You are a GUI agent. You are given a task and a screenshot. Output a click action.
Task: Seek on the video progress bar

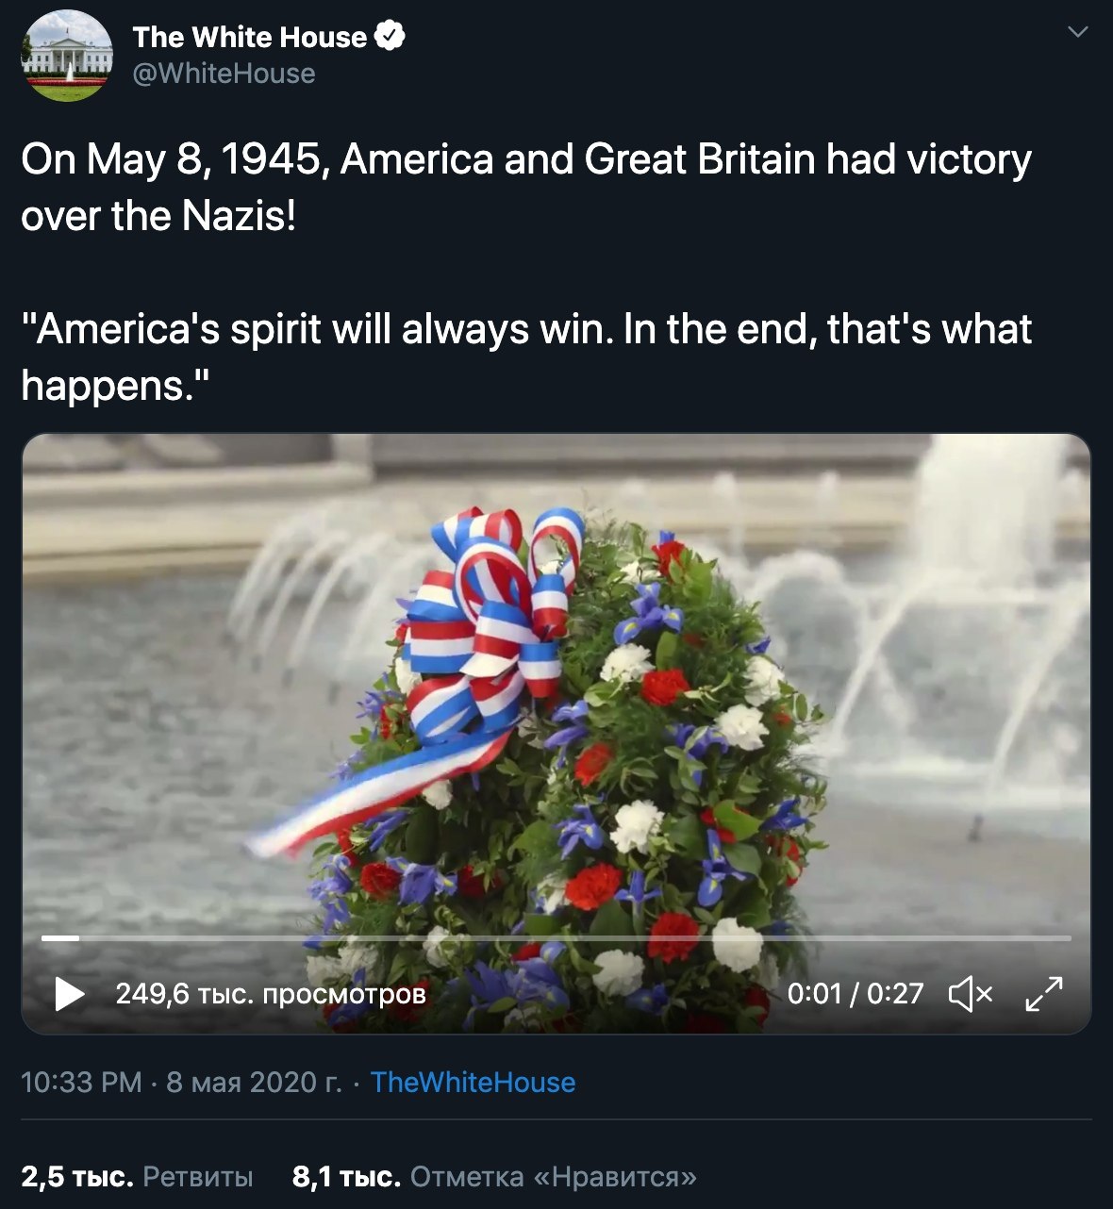556,938
